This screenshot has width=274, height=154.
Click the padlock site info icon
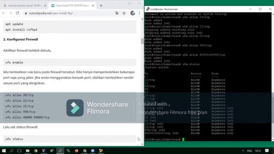pos(26,13)
